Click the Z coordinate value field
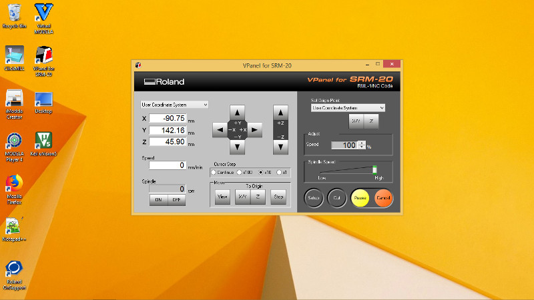Viewport: 534px width, 300px height. click(168, 142)
